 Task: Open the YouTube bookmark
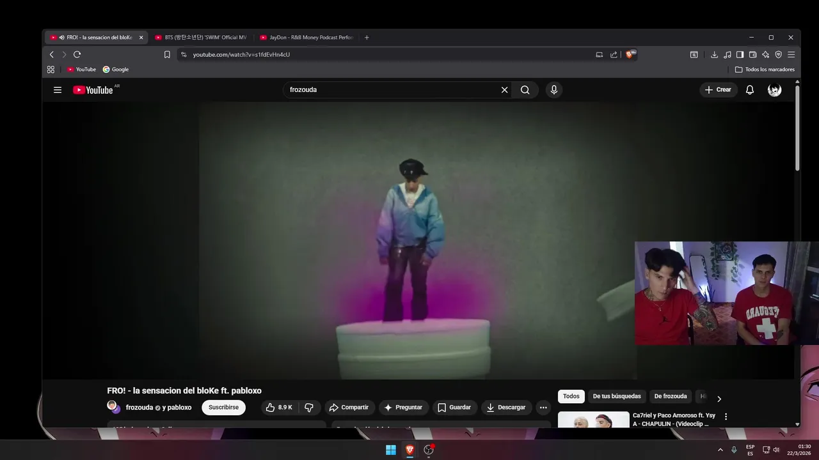click(81, 70)
